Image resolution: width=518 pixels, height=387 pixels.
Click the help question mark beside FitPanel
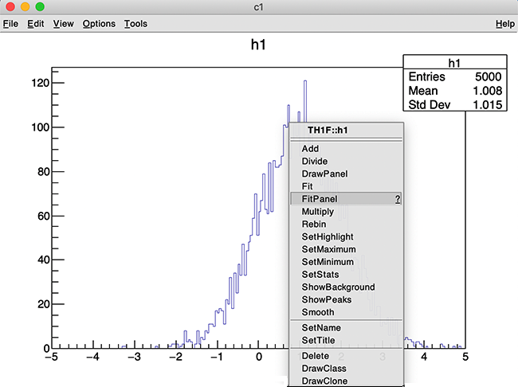point(397,199)
